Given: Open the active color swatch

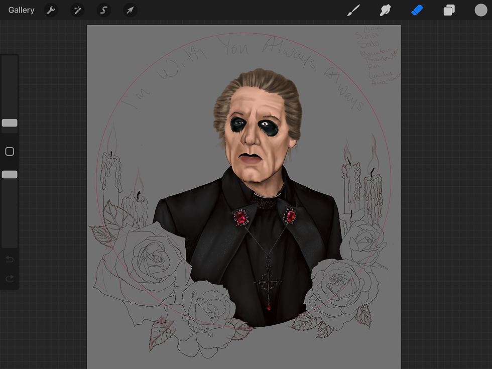Looking at the screenshot, I should click(x=481, y=10).
